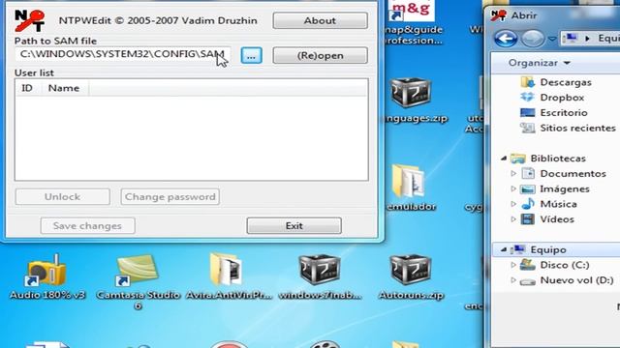Expand the Imágenes library node
Screen dimensions: 620x348
pos(513,189)
